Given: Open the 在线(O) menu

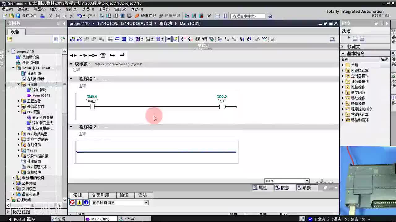Looking at the screenshot, I should point(71,9).
